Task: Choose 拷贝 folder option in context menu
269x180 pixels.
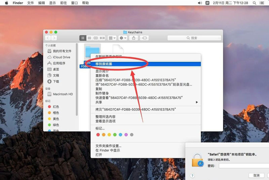Action: pos(146,109)
